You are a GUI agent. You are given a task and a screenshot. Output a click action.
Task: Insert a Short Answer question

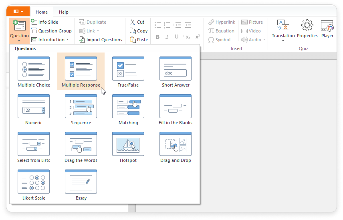pyautogui.click(x=176, y=72)
